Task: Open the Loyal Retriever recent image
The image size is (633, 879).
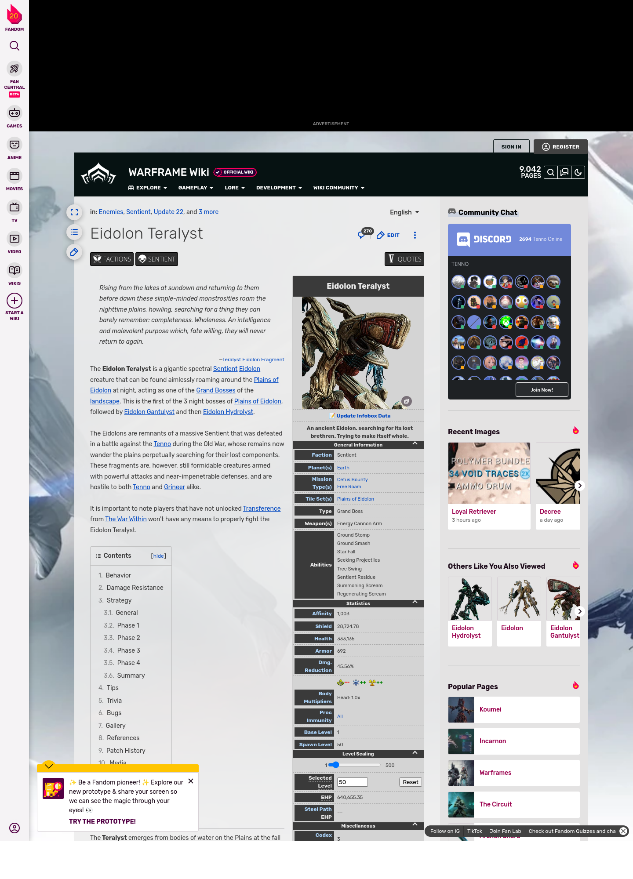Action: coord(489,486)
